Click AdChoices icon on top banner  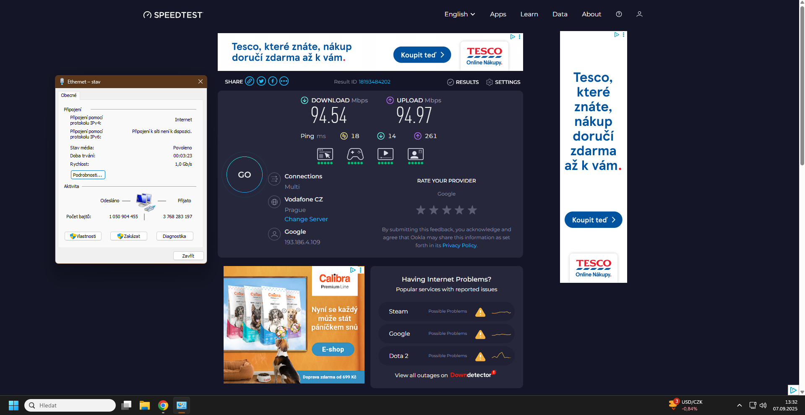point(512,37)
